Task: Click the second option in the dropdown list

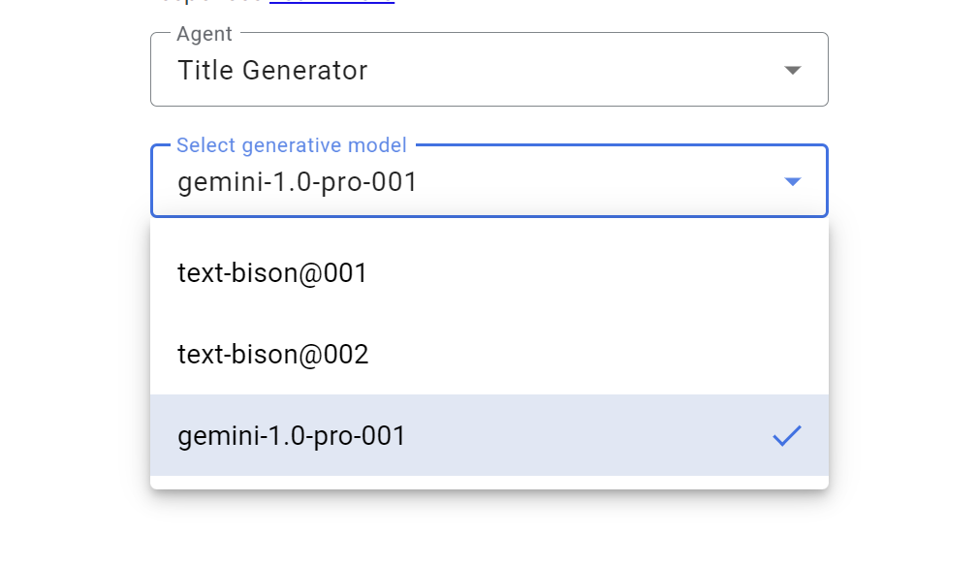Action: (x=271, y=354)
